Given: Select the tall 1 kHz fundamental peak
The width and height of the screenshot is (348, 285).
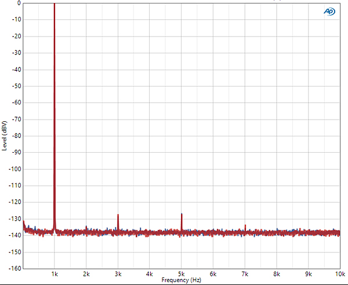Looking at the screenshot, I should 55,116.
